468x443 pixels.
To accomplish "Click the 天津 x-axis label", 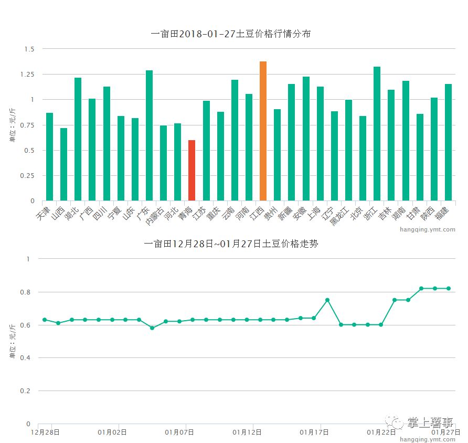I will [x=43, y=213].
